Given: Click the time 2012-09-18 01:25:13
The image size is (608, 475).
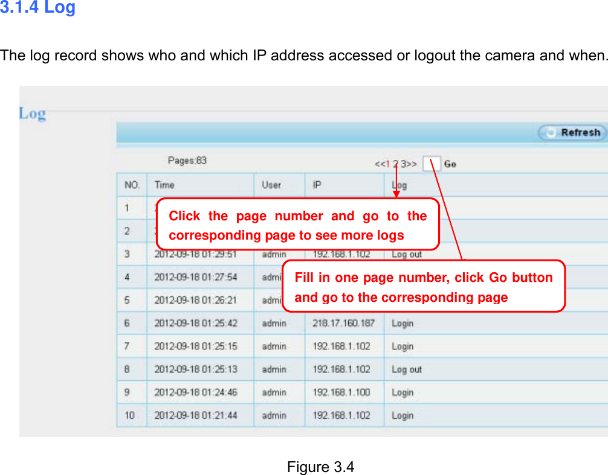Looking at the screenshot, I should click(196, 369).
